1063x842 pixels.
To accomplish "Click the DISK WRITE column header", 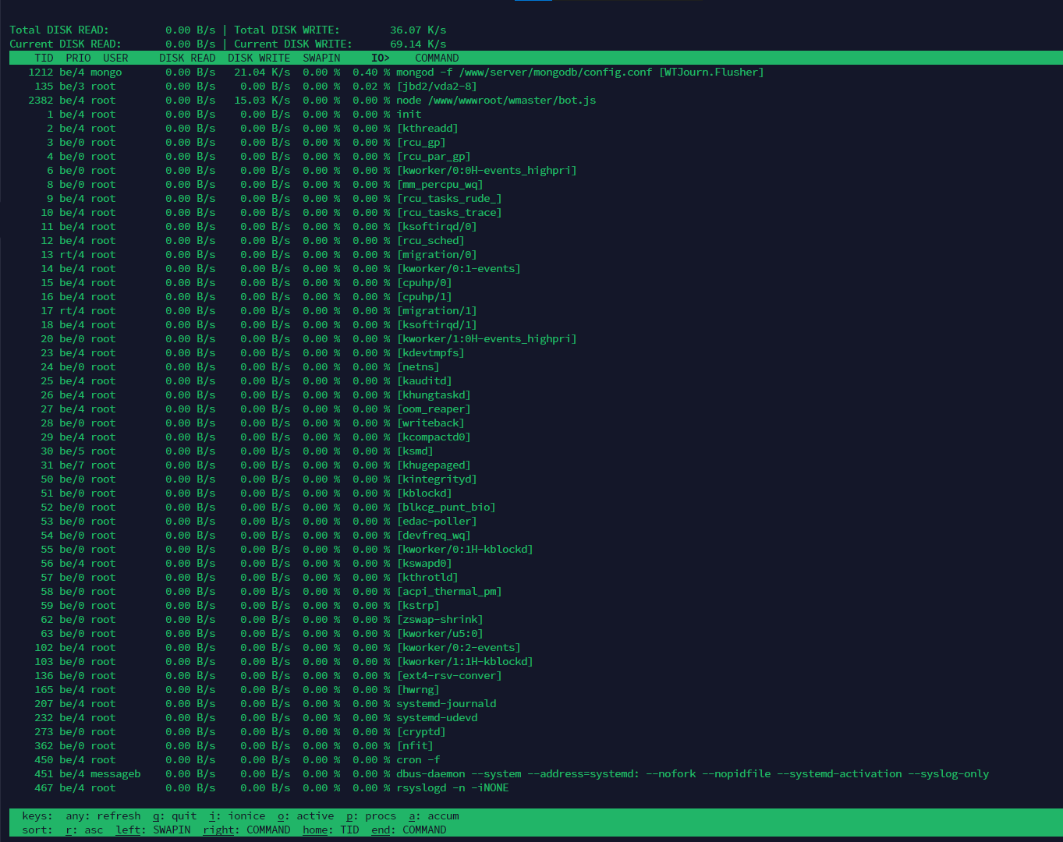I will (x=259, y=58).
